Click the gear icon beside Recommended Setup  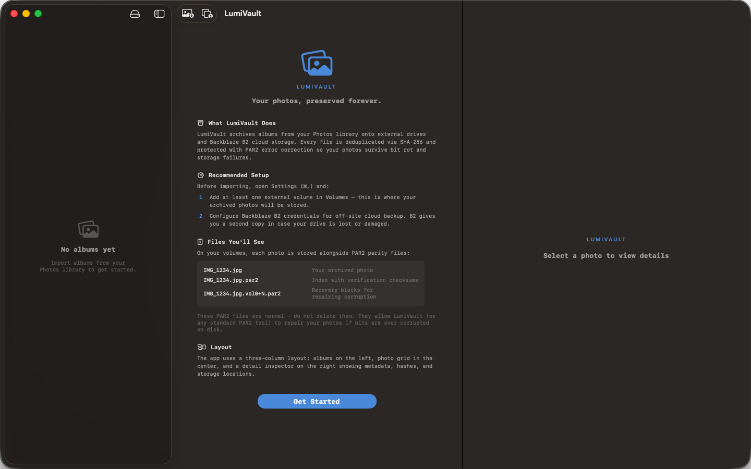[200, 175]
